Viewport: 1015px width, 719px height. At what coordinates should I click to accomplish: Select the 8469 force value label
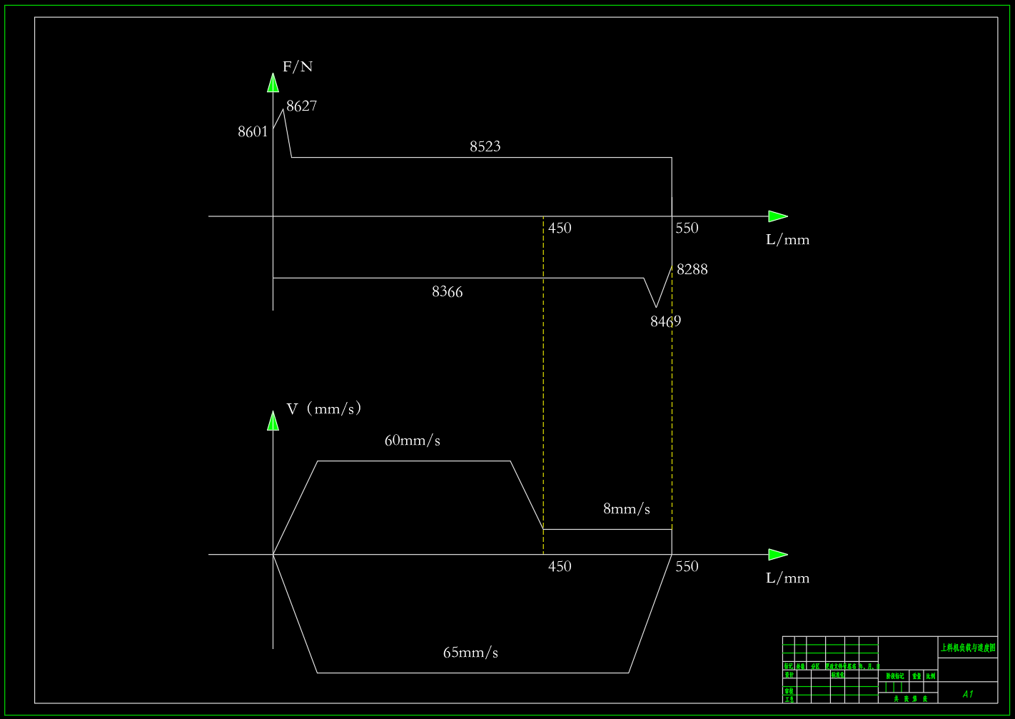[x=665, y=321]
